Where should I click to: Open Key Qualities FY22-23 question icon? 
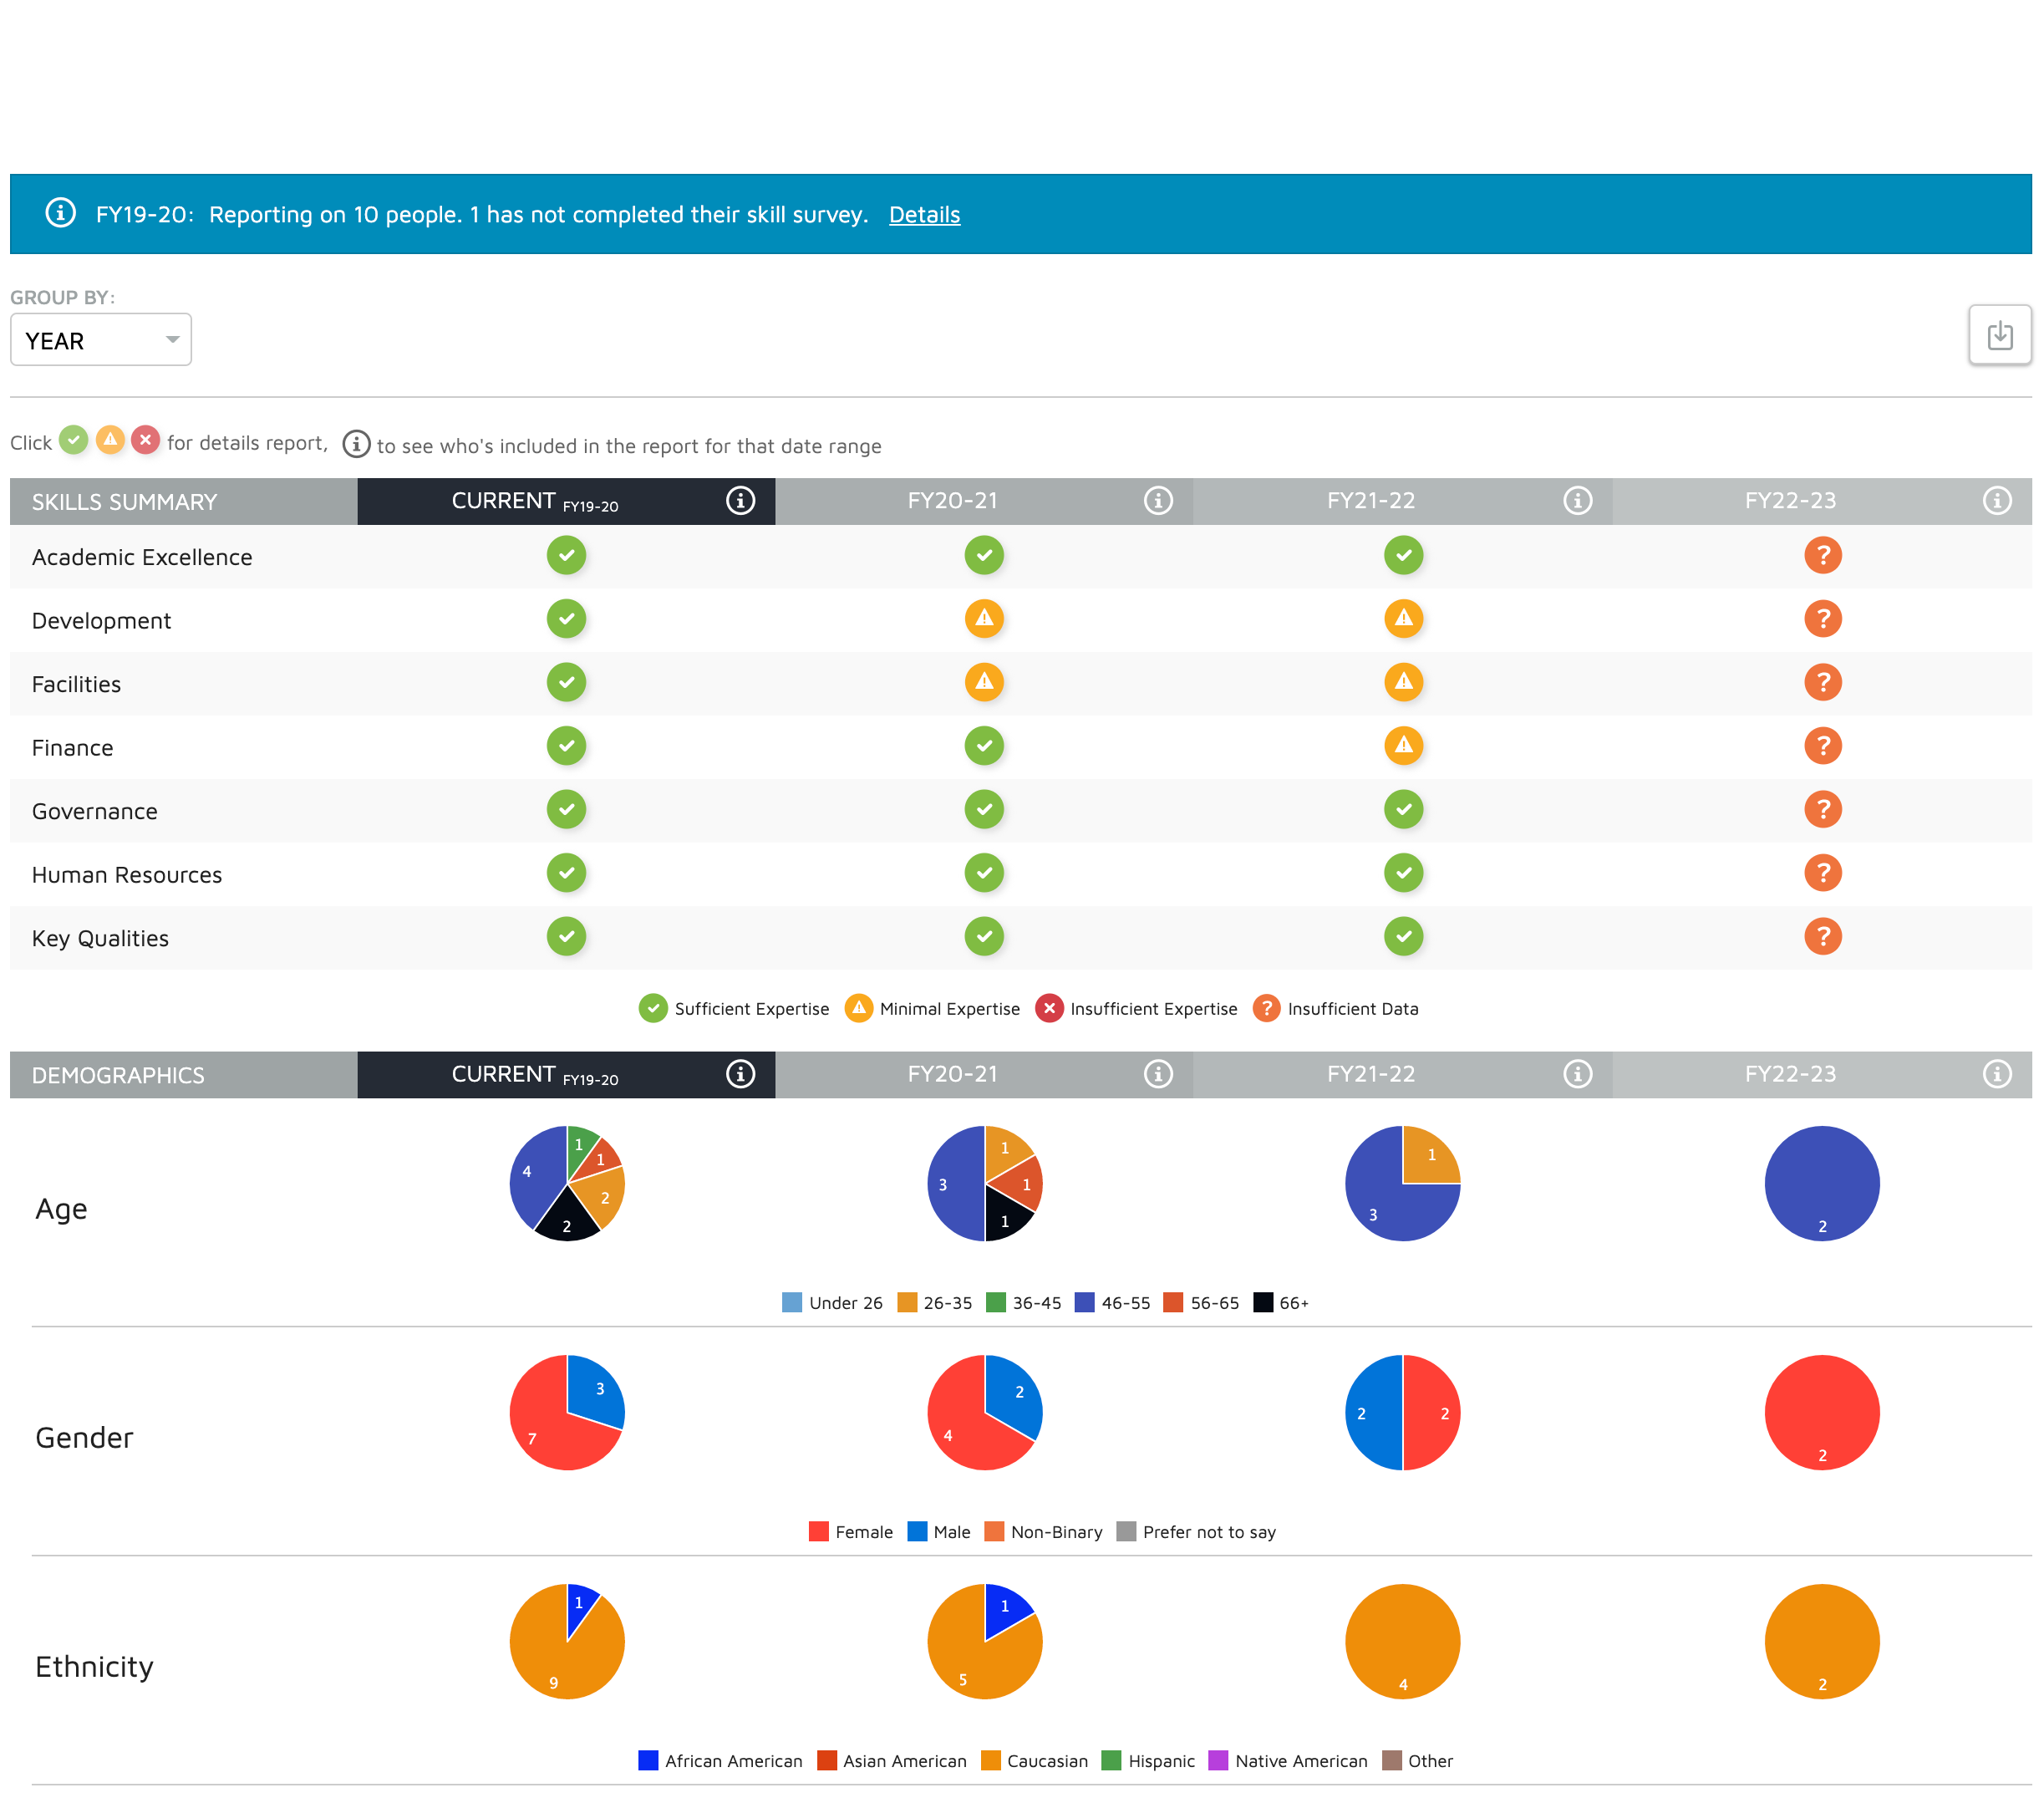(x=1823, y=936)
